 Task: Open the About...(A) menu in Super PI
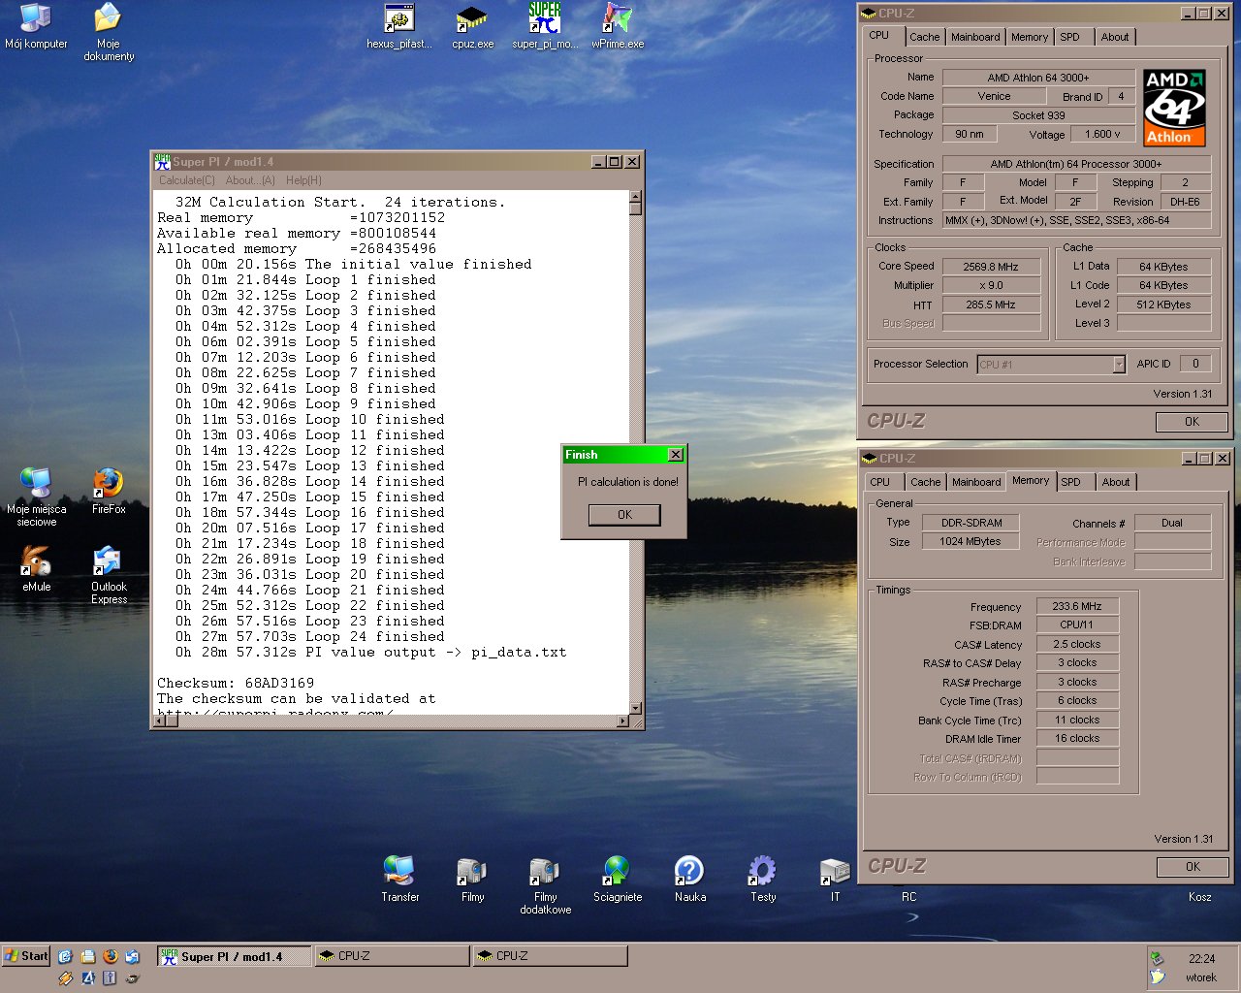pos(250,180)
